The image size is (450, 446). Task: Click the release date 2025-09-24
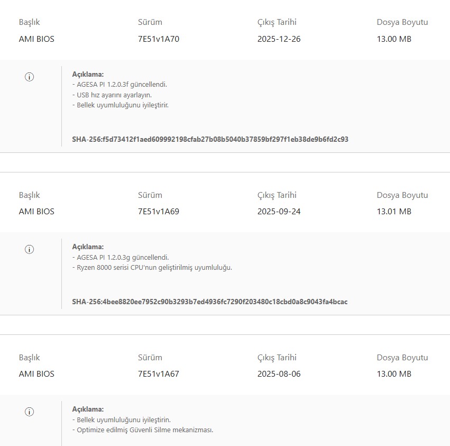coord(279,212)
